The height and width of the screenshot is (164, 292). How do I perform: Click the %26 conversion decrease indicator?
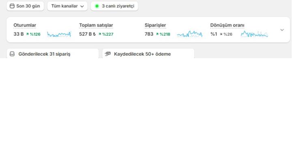click(226, 34)
